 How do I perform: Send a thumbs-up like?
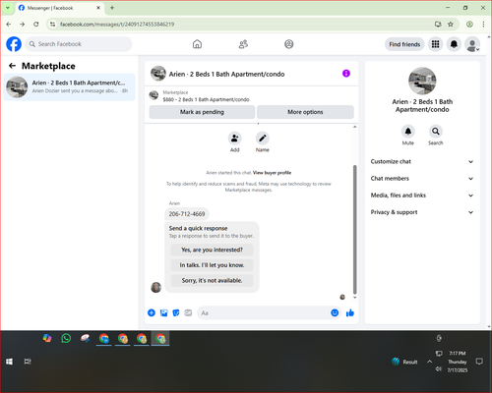pyautogui.click(x=350, y=312)
